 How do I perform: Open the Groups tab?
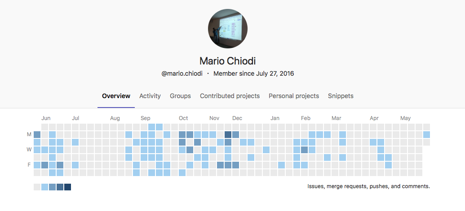pos(180,96)
